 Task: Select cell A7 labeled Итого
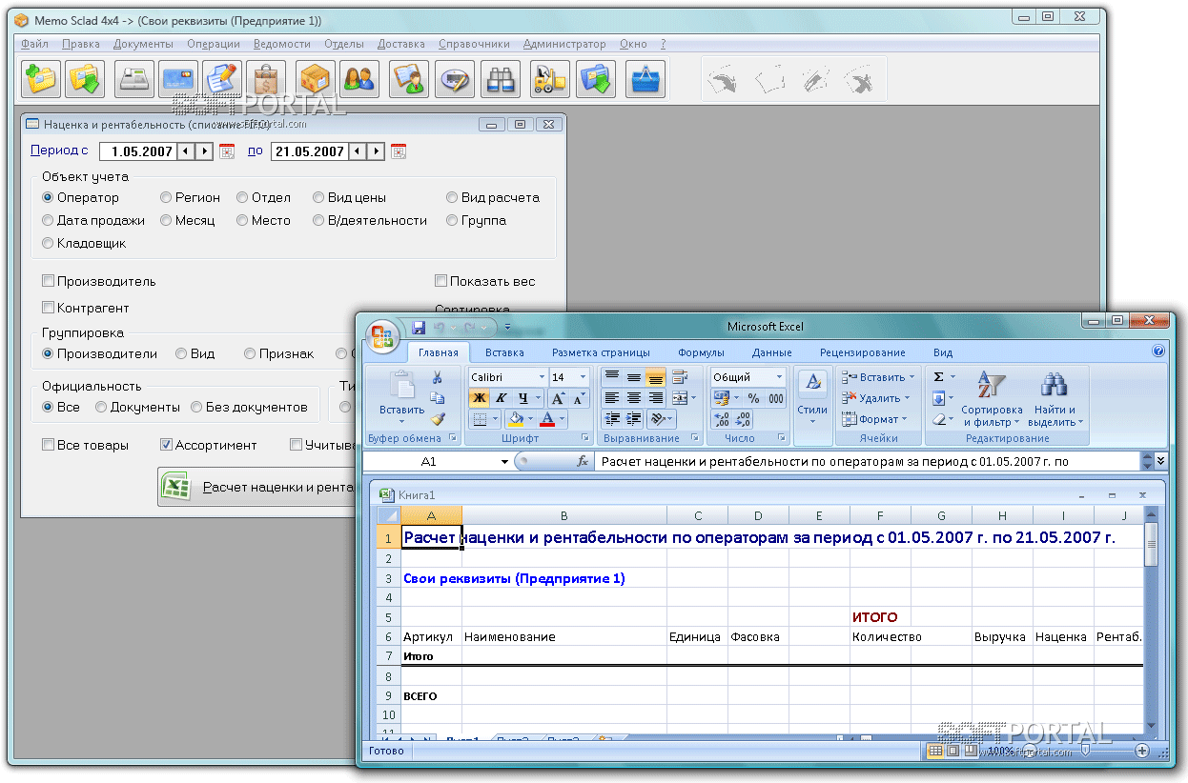pos(431,656)
